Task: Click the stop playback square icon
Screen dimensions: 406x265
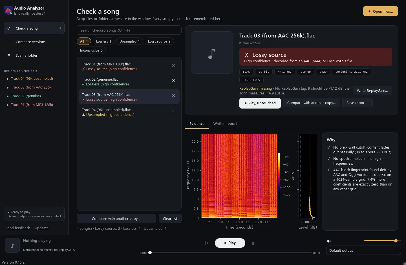Action: pos(253,243)
